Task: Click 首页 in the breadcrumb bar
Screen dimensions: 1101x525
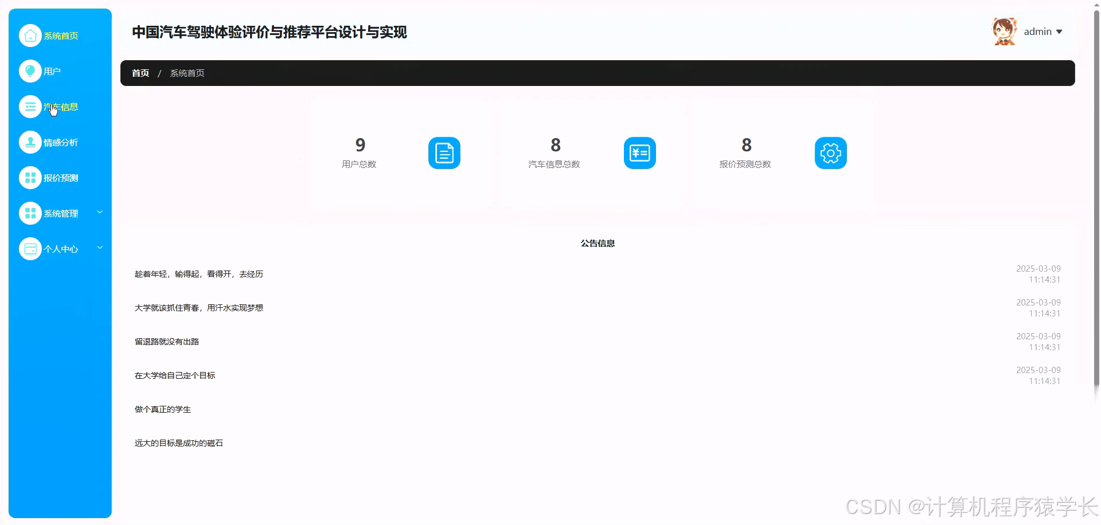Action: pyautogui.click(x=139, y=73)
